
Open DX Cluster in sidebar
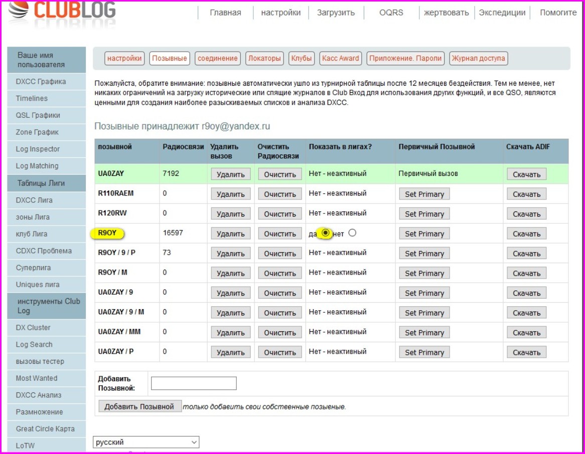click(33, 328)
